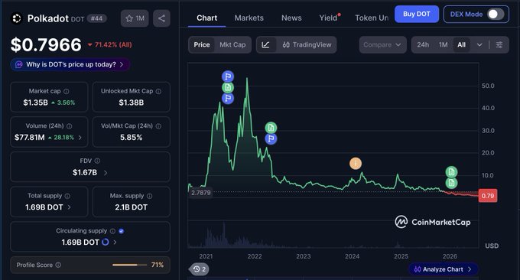Switch to TradingView chart

307,45
